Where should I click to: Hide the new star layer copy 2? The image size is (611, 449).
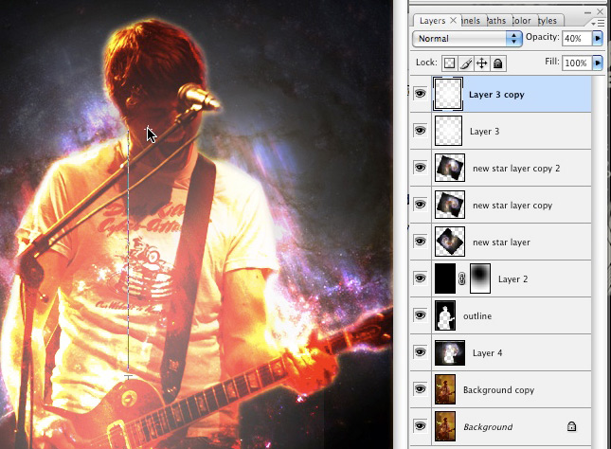[421, 168]
